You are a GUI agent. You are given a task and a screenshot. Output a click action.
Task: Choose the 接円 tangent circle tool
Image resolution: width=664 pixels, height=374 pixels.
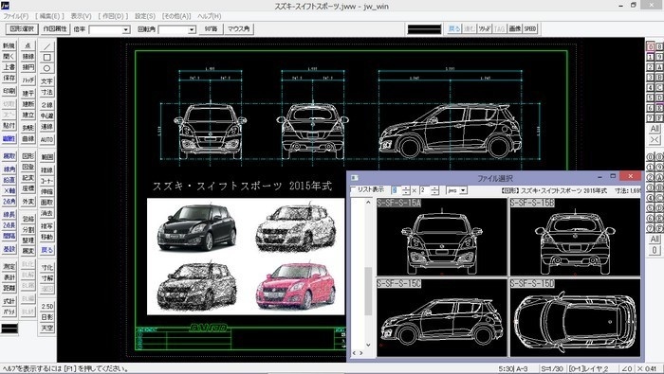click(x=28, y=67)
